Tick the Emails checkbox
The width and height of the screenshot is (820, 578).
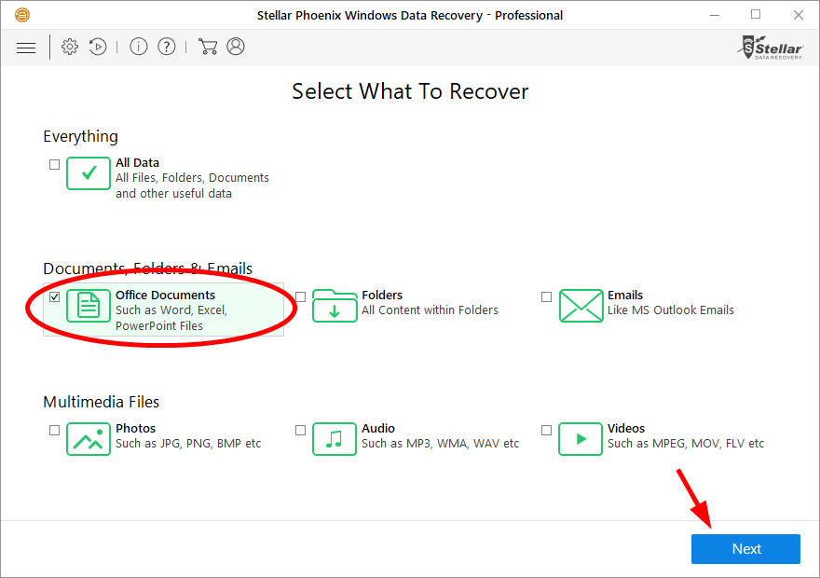(x=546, y=296)
